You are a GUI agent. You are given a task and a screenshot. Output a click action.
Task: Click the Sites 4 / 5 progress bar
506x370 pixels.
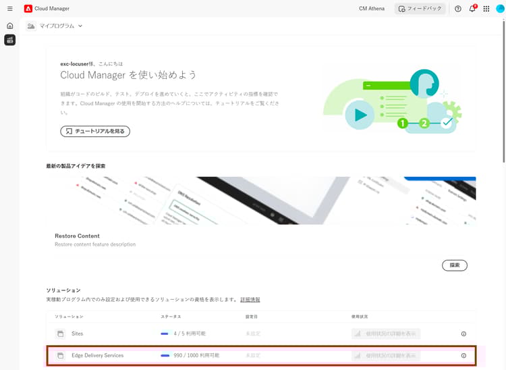[x=165, y=334]
